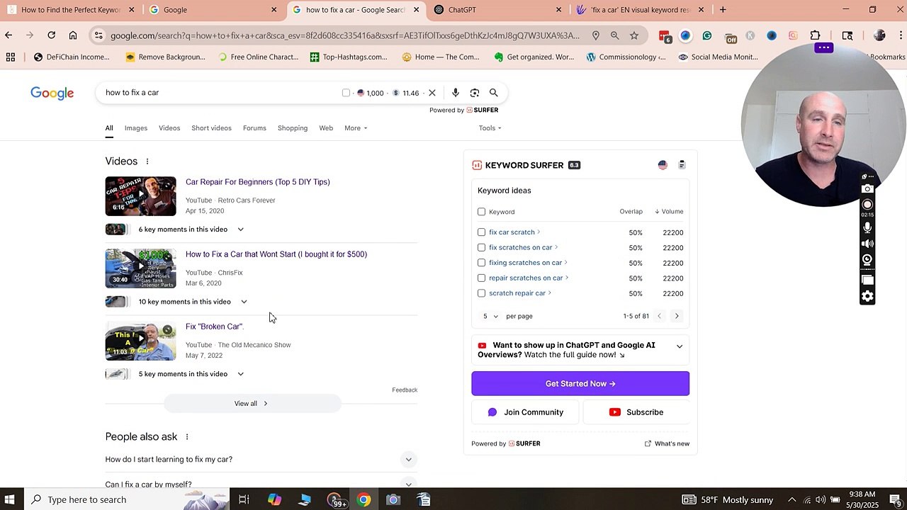Open Videos section more options dots
Screen dimensions: 907x510
pos(147,161)
